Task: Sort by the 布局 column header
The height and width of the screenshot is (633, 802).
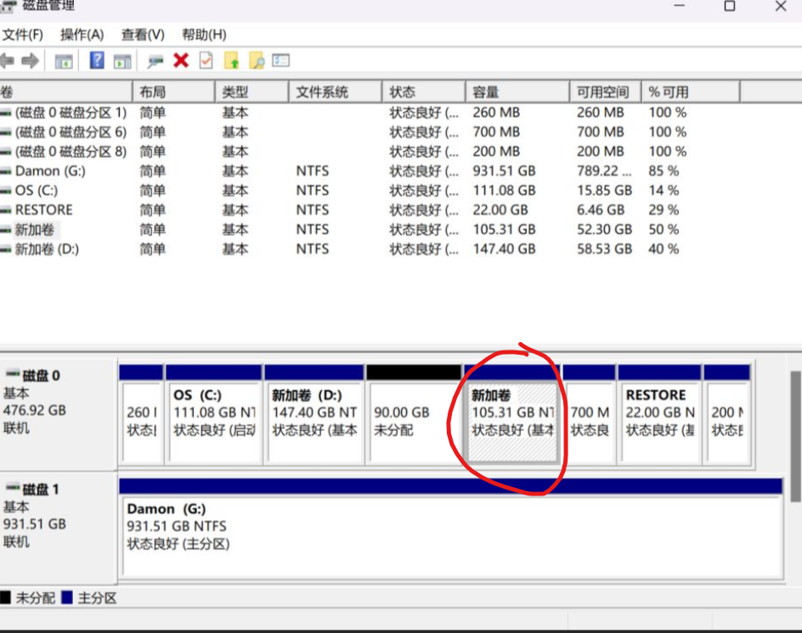Action: (174, 92)
